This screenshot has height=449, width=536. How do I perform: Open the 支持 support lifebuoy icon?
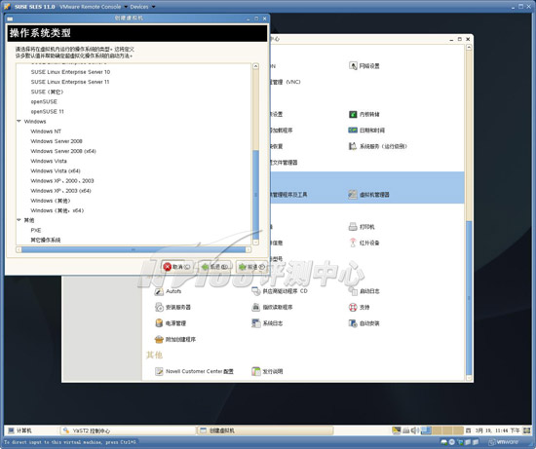pyautogui.click(x=353, y=307)
